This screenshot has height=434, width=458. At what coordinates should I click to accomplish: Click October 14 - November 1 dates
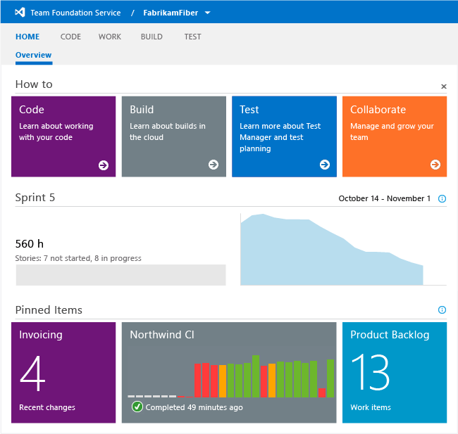pyautogui.click(x=385, y=198)
